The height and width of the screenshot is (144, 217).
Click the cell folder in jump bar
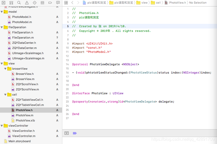(156, 3)
